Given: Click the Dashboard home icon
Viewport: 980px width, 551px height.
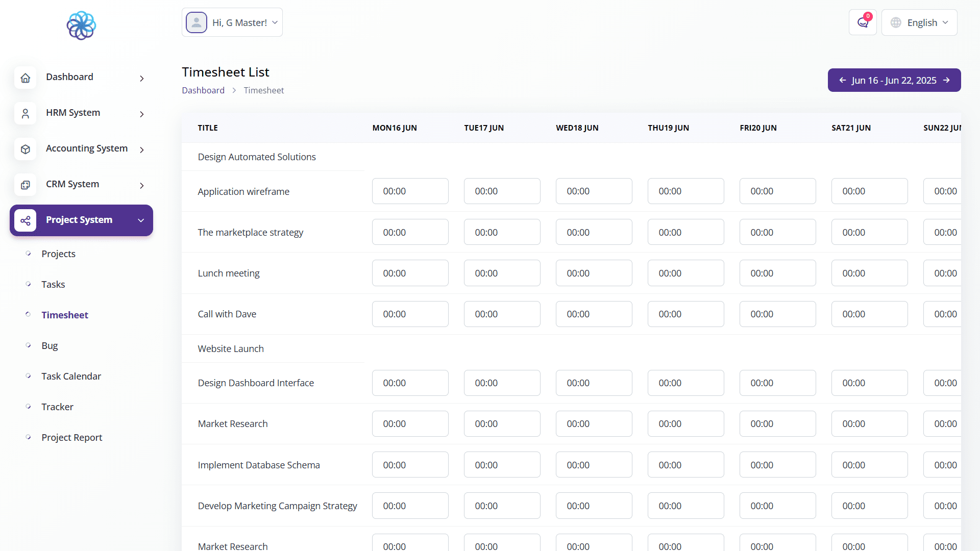Looking at the screenshot, I should [x=26, y=78].
